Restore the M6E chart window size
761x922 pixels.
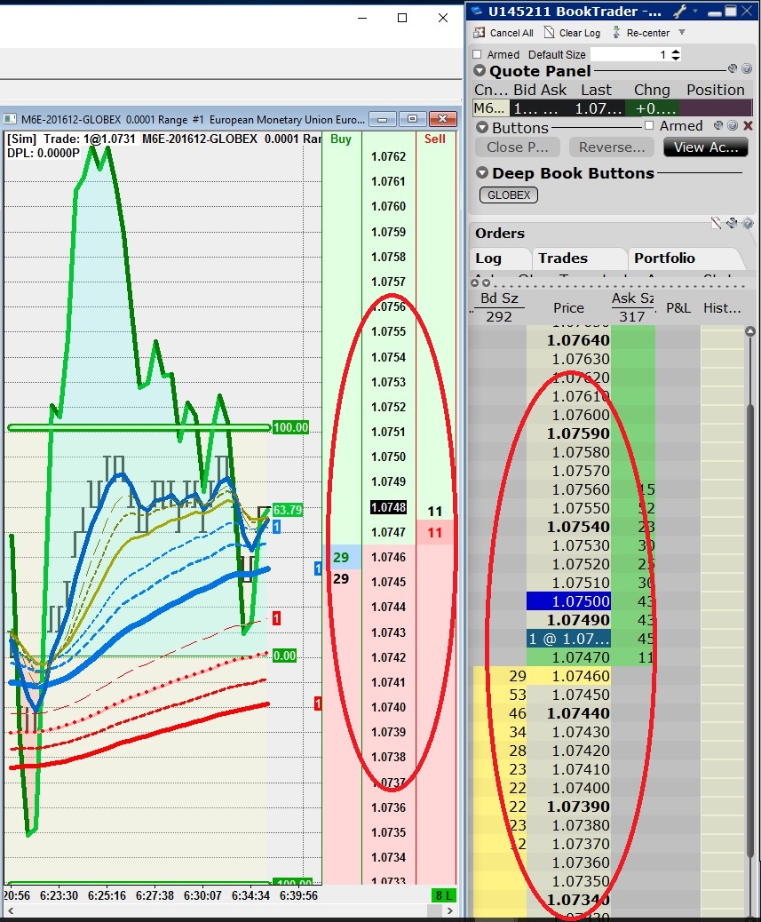[413, 119]
